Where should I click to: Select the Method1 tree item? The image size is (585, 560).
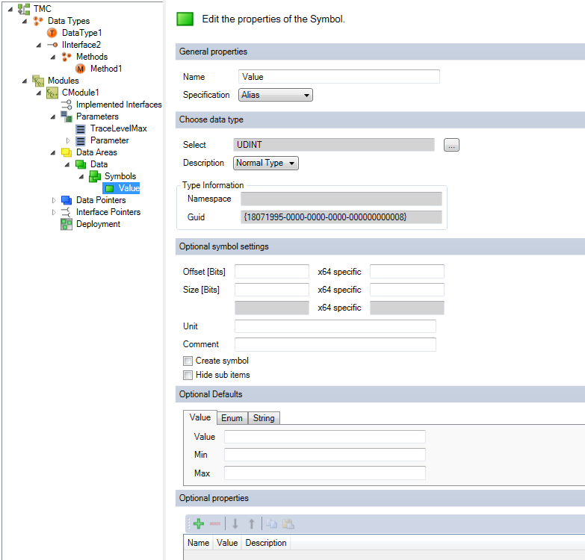pos(106,69)
